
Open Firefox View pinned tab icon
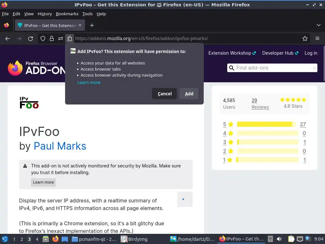point(6,25)
